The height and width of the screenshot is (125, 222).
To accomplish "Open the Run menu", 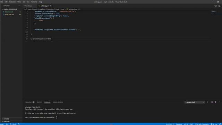I will click(x=28, y=2).
